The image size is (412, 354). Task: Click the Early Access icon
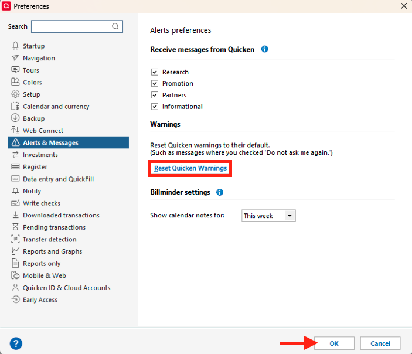(15, 299)
